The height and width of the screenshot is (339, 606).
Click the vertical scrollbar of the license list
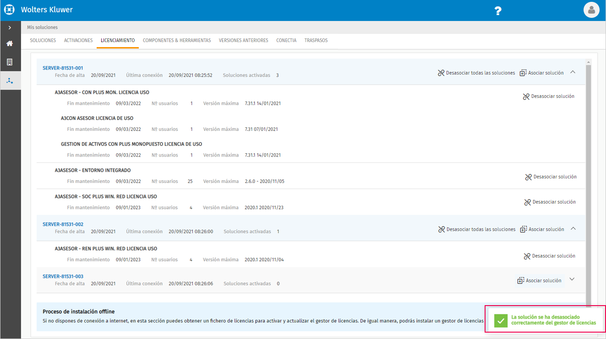[x=589, y=183]
